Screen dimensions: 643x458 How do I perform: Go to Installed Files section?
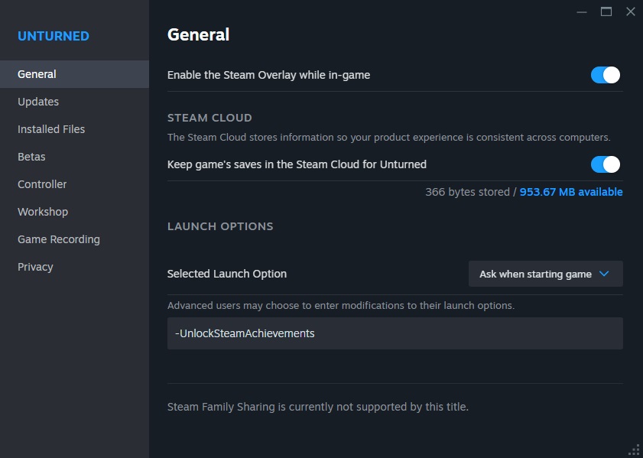[x=51, y=129]
